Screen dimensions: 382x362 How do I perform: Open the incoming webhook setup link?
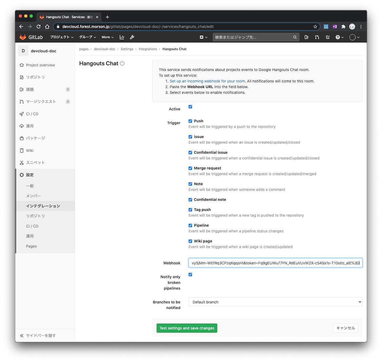tap(207, 81)
